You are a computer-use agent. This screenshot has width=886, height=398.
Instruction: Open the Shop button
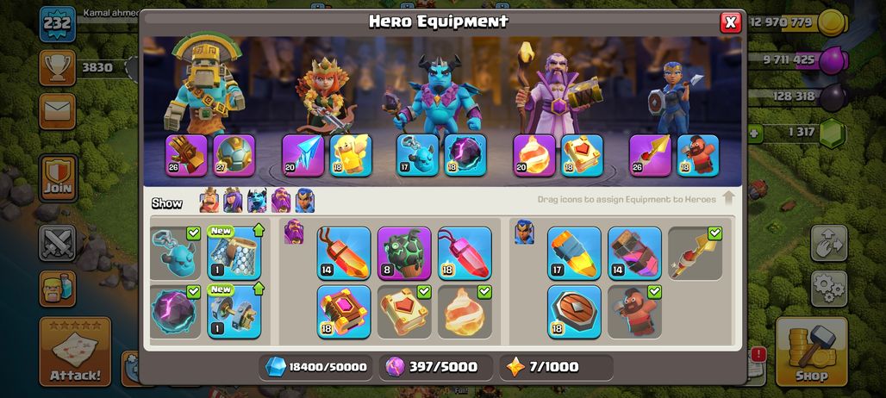point(811,351)
